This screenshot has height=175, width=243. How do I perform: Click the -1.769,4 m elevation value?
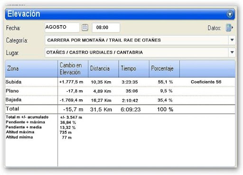click(x=71, y=100)
